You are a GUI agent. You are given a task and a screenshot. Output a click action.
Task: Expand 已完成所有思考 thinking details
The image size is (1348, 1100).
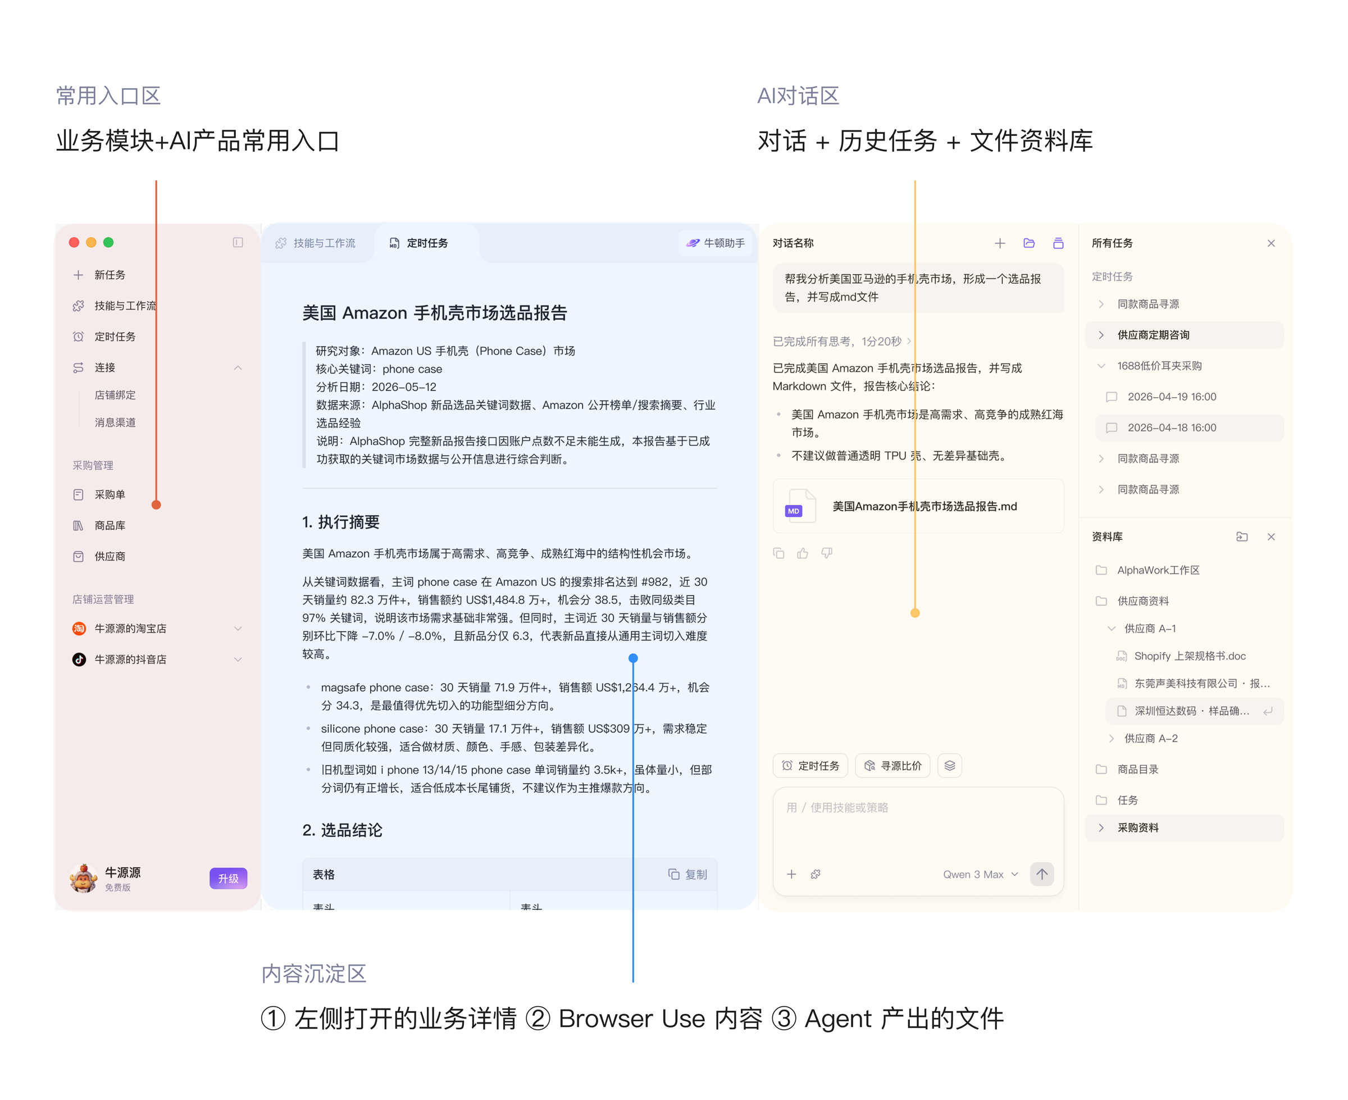(842, 342)
